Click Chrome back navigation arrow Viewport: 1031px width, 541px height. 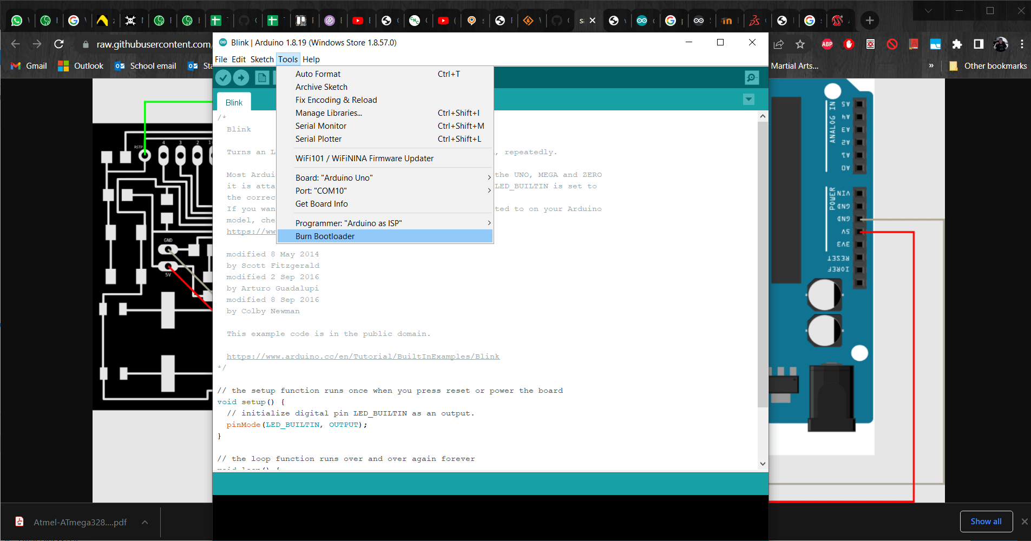click(x=15, y=44)
